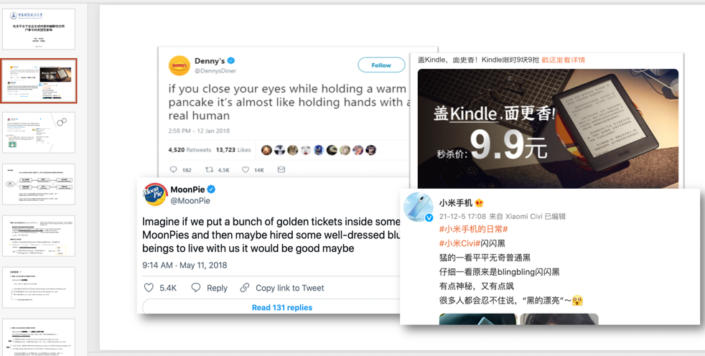Click the blue verified badge beside Denny's
The height and width of the screenshot is (356, 705).
click(x=231, y=61)
